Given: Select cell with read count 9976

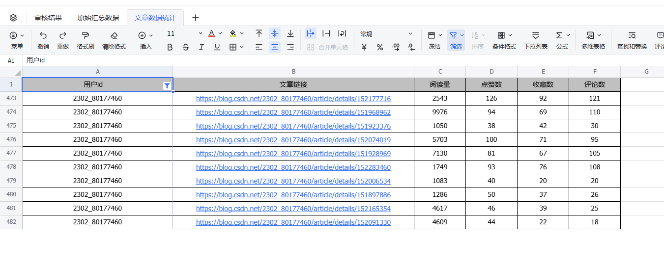Looking at the screenshot, I should click(x=440, y=112).
